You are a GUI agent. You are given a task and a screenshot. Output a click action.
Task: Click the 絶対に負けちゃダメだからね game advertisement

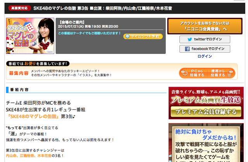206,143
